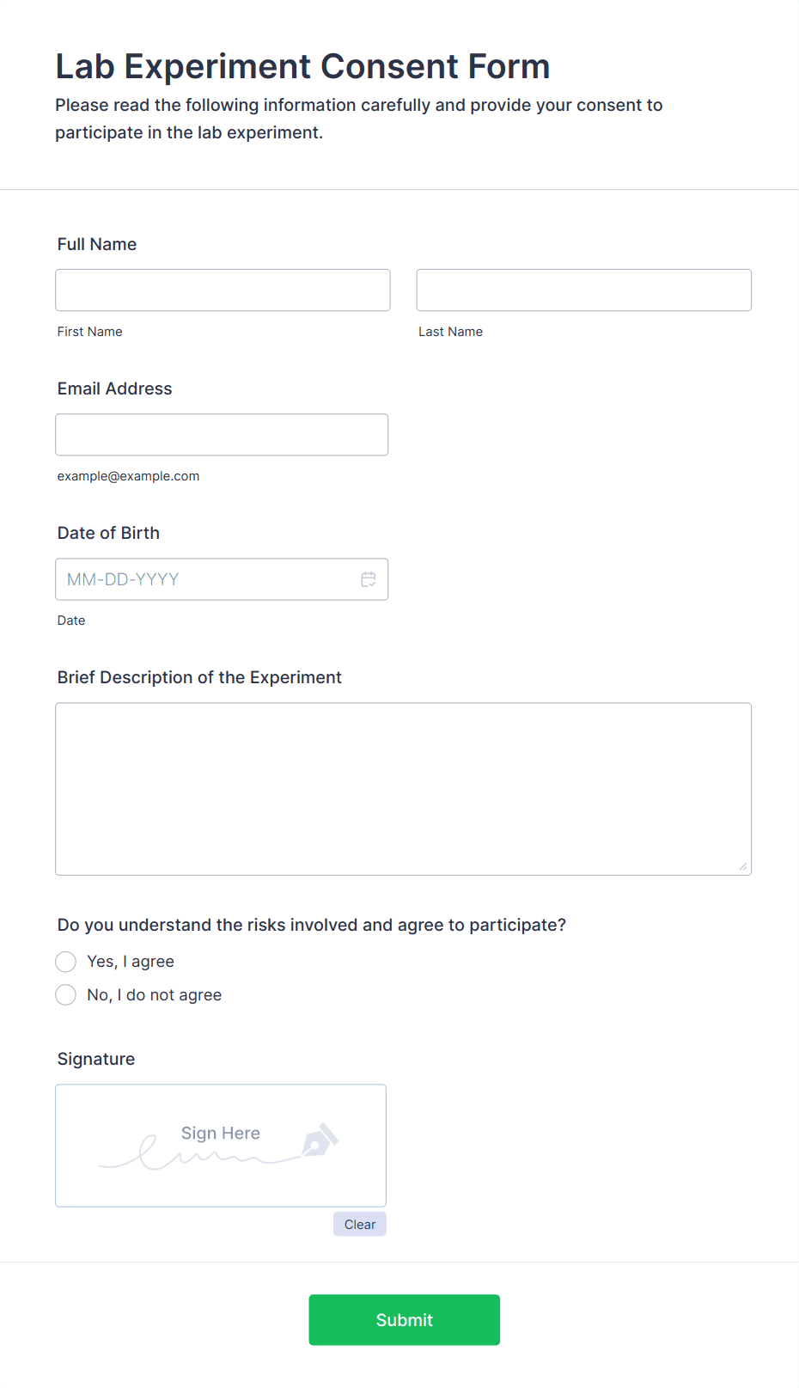Viewport: 799px width, 1388px height.
Task: Focus the Last Name text box
Action: coord(583,290)
